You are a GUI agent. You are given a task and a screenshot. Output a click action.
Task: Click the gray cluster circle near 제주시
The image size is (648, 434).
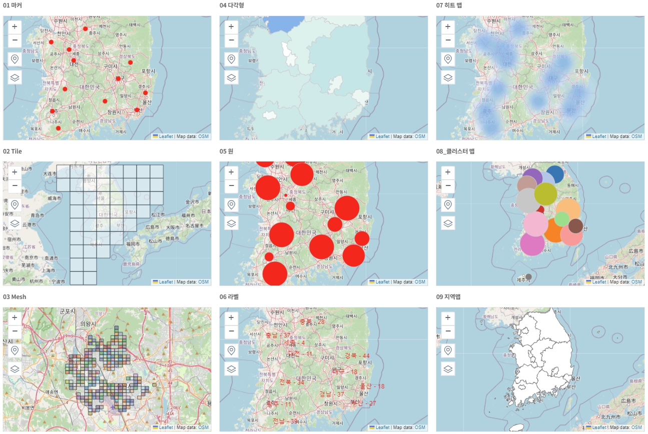pos(528,276)
